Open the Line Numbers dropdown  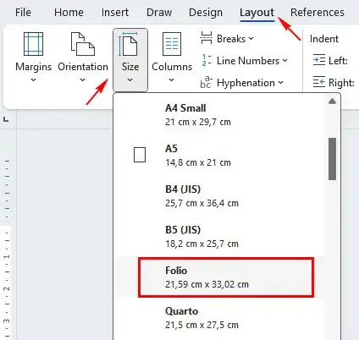point(284,60)
